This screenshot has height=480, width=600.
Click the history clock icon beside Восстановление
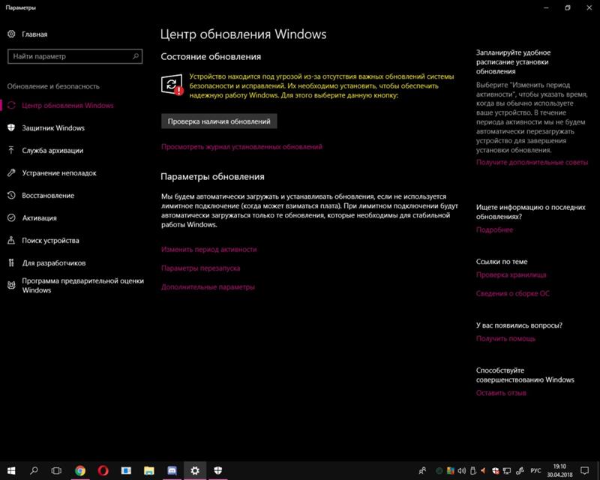pyautogui.click(x=11, y=195)
